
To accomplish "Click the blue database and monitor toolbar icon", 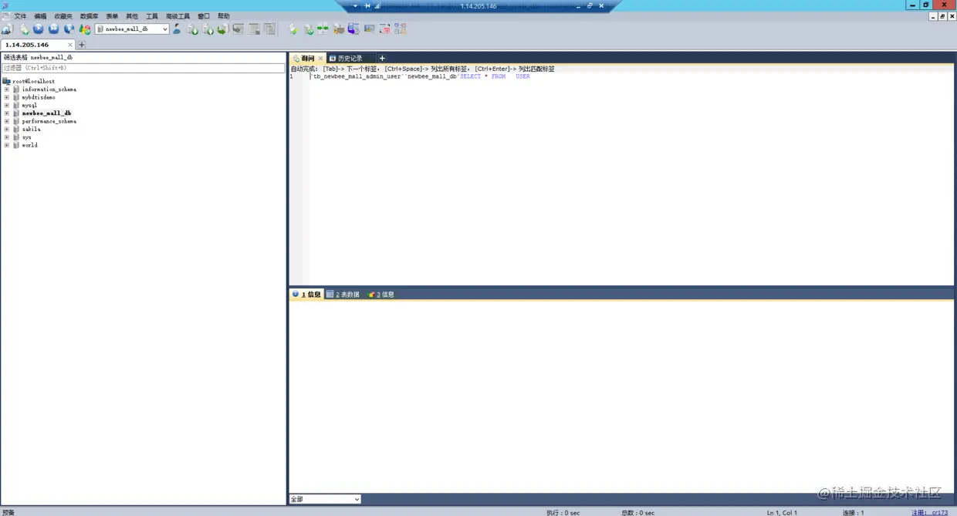I will click(x=353, y=29).
